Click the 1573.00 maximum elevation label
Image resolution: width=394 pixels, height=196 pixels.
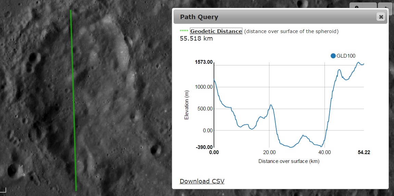tap(204, 62)
